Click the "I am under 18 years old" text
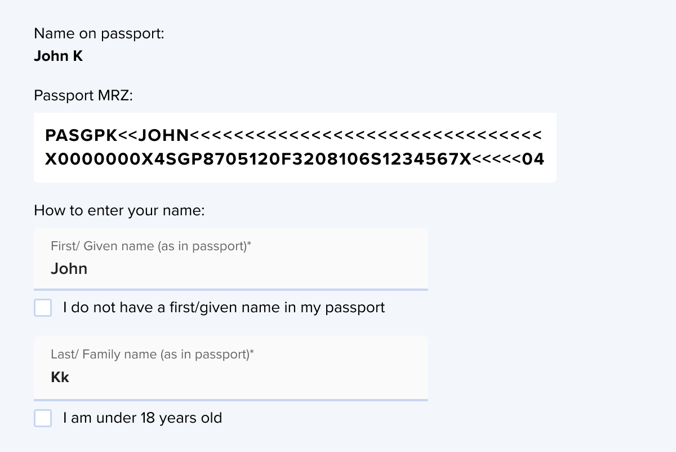676x452 pixels. pos(143,418)
